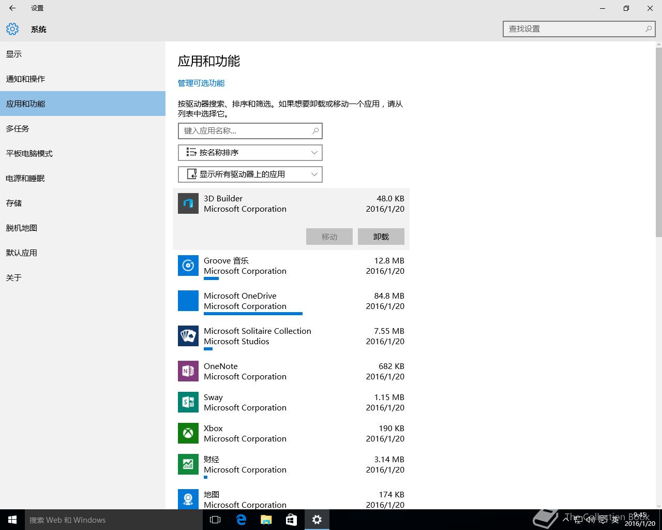Select the Microsoft OneDrive list entry name

tap(240, 296)
